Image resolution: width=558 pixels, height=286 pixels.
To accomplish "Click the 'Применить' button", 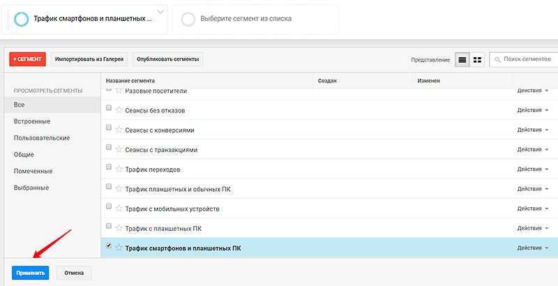I will pos(30,273).
